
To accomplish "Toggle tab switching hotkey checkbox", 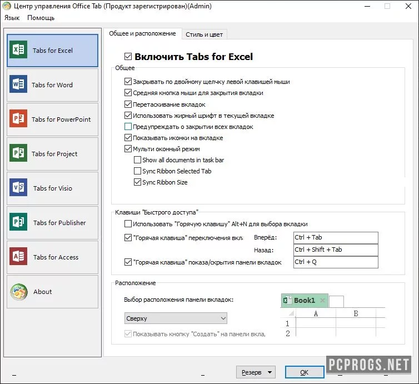I will pos(128,237).
